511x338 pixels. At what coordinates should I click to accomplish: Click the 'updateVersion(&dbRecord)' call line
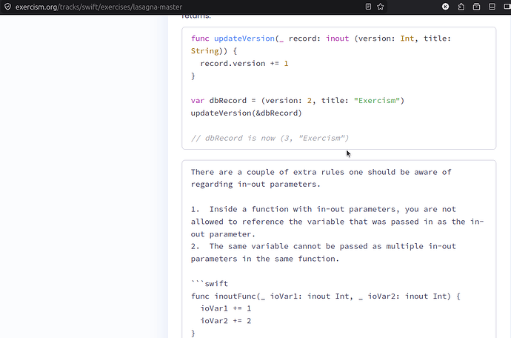(x=247, y=113)
